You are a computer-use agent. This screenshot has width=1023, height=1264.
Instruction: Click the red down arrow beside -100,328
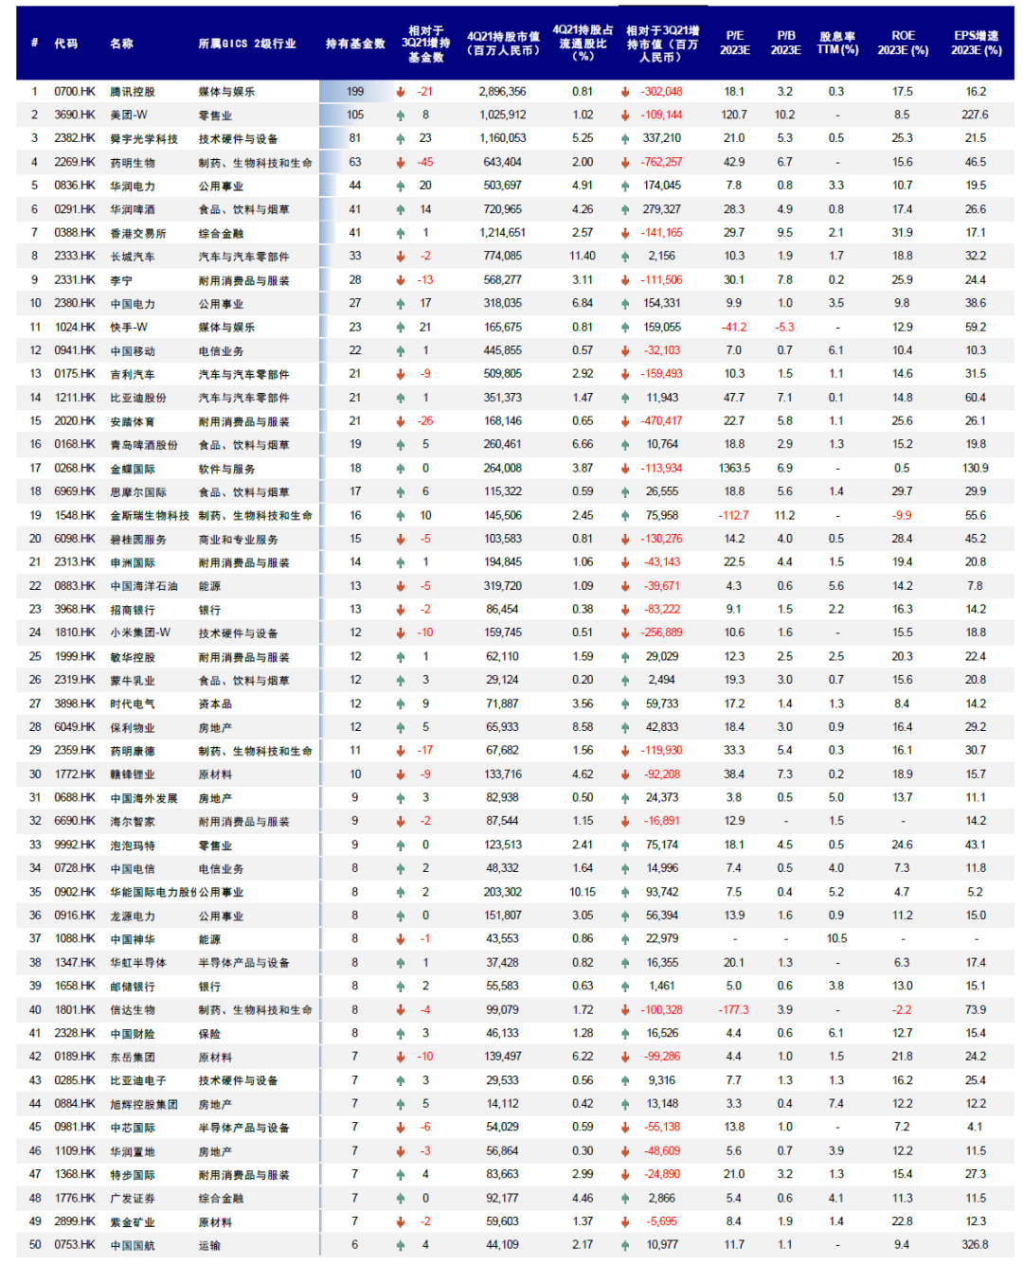pos(625,1009)
